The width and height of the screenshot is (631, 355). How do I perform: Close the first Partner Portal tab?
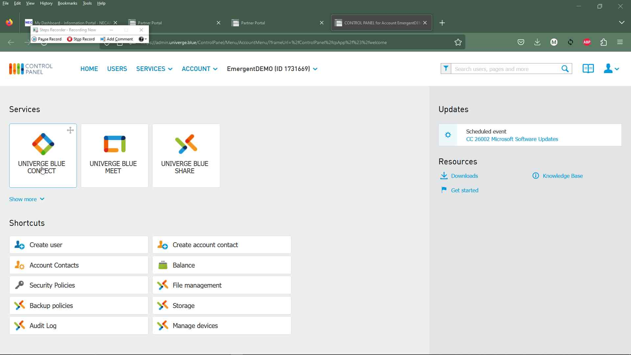(x=219, y=23)
